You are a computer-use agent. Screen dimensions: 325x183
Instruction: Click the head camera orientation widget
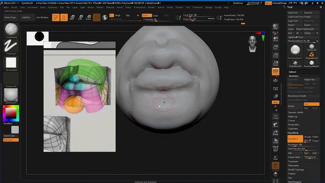(252, 44)
